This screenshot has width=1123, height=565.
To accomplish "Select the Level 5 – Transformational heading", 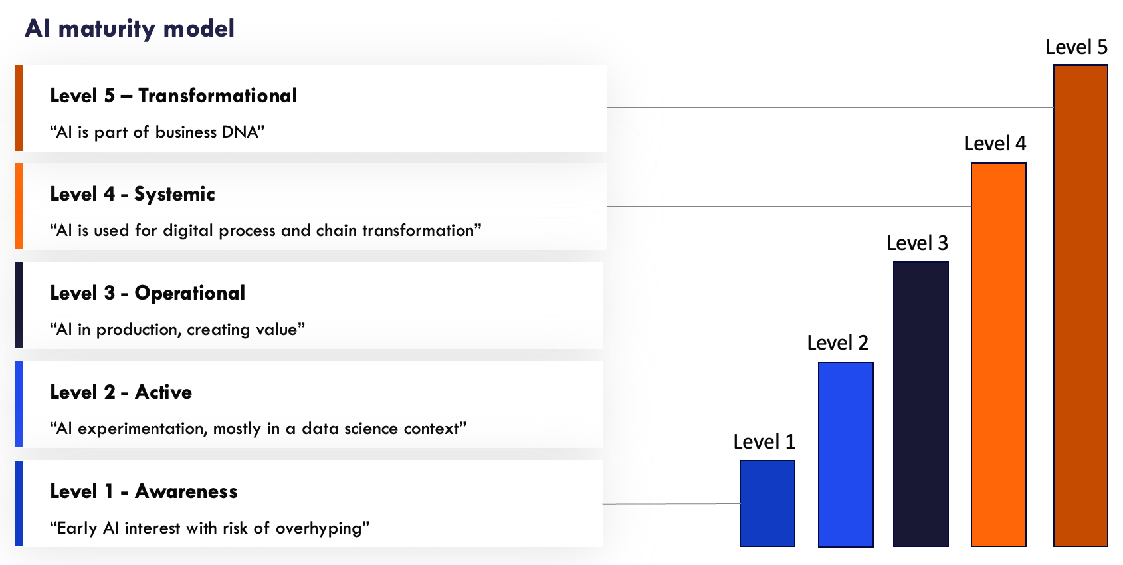I will [173, 96].
